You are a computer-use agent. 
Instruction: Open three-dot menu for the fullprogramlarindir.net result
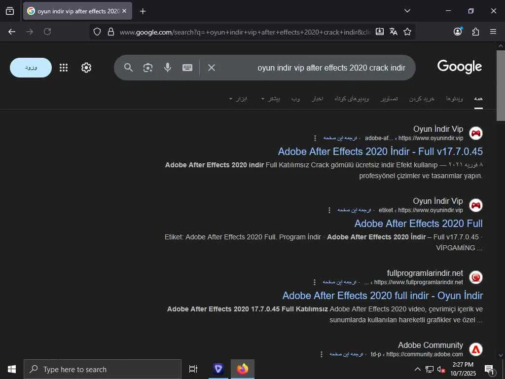click(314, 282)
